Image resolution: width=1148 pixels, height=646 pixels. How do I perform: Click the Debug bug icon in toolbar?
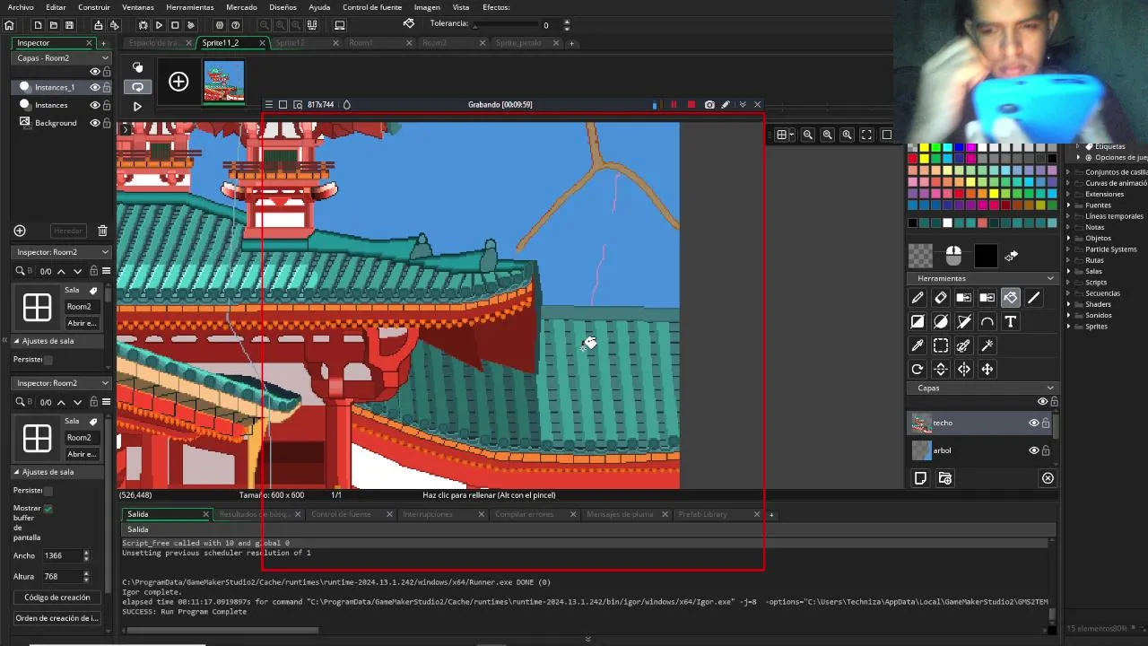click(143, 25)
